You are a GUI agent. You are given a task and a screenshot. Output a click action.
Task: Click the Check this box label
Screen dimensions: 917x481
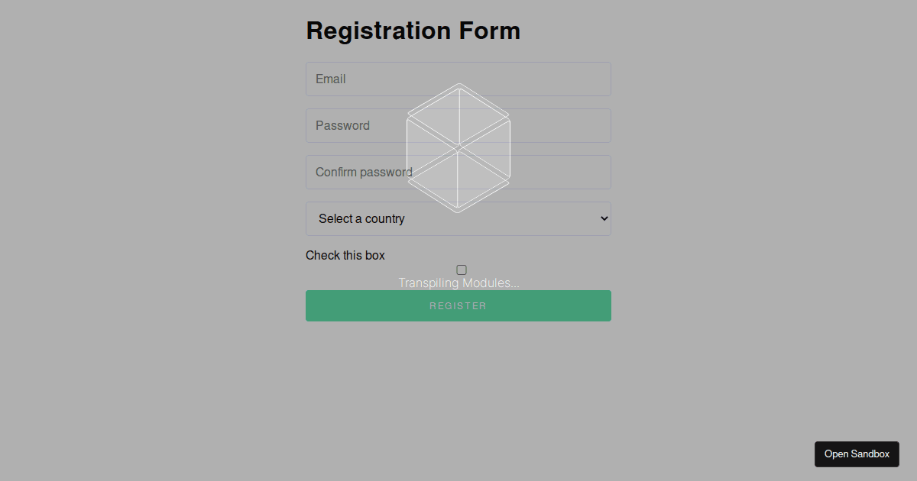tap(345, 255)
